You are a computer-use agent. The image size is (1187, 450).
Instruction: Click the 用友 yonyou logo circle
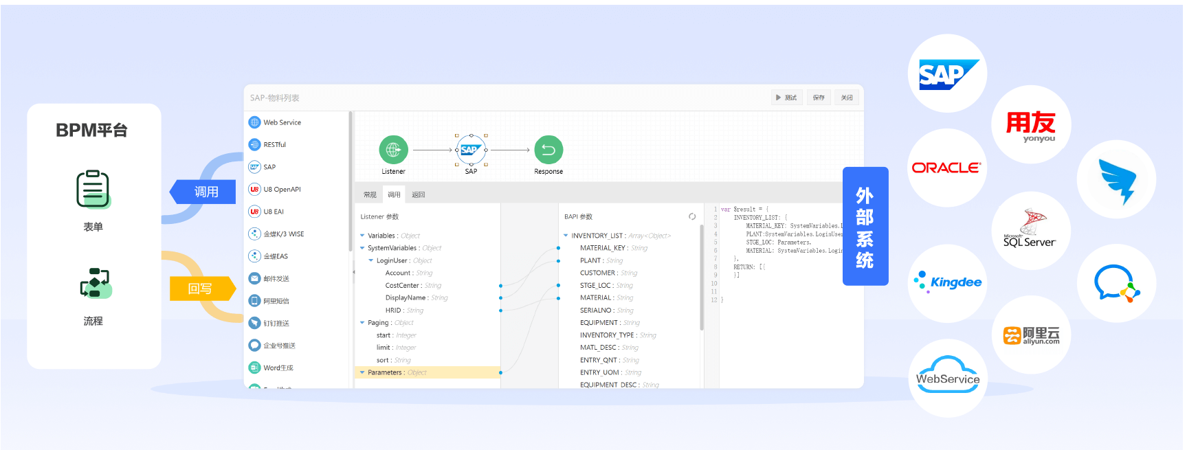pos(1030,125)
